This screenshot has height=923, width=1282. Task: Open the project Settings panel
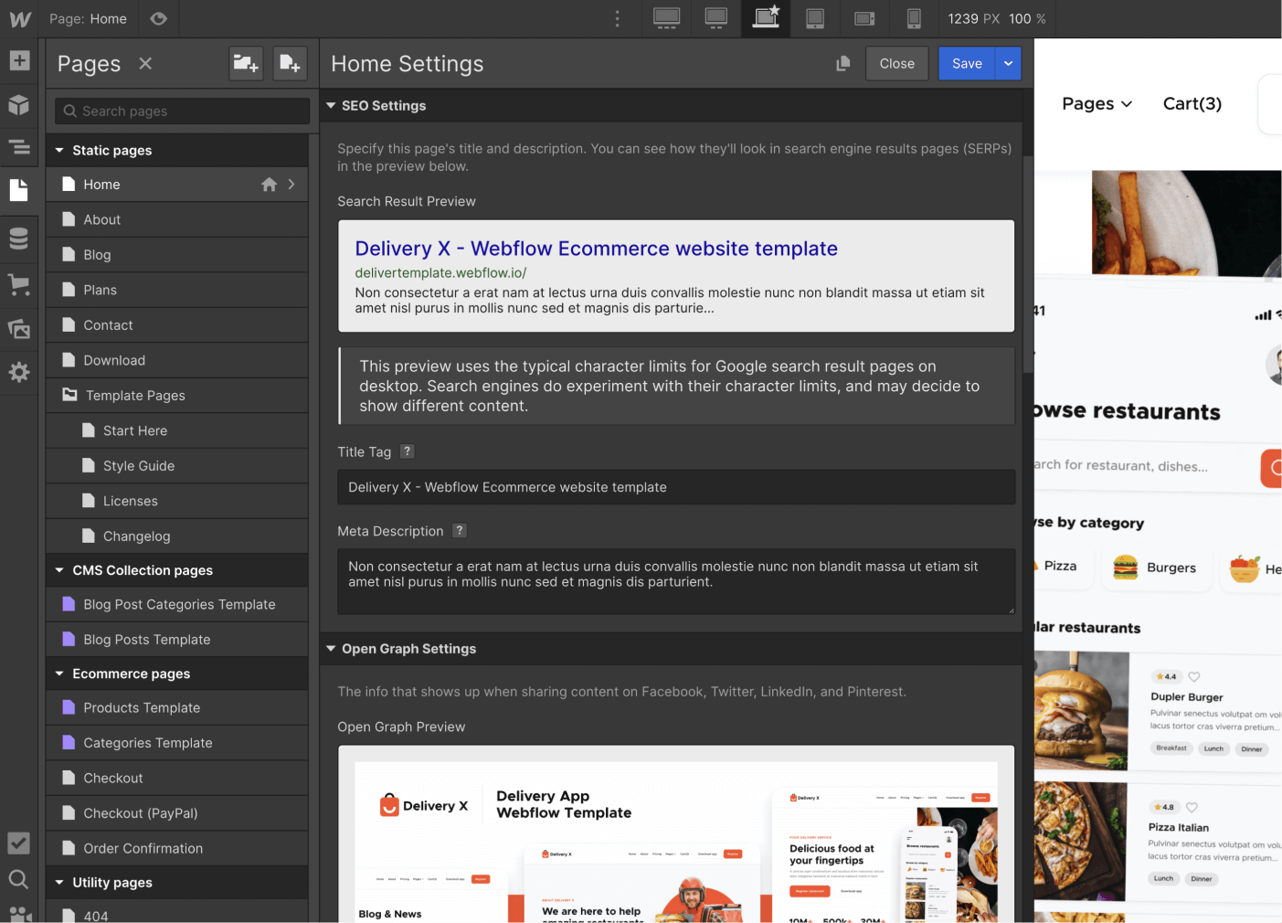coord(19,372)
